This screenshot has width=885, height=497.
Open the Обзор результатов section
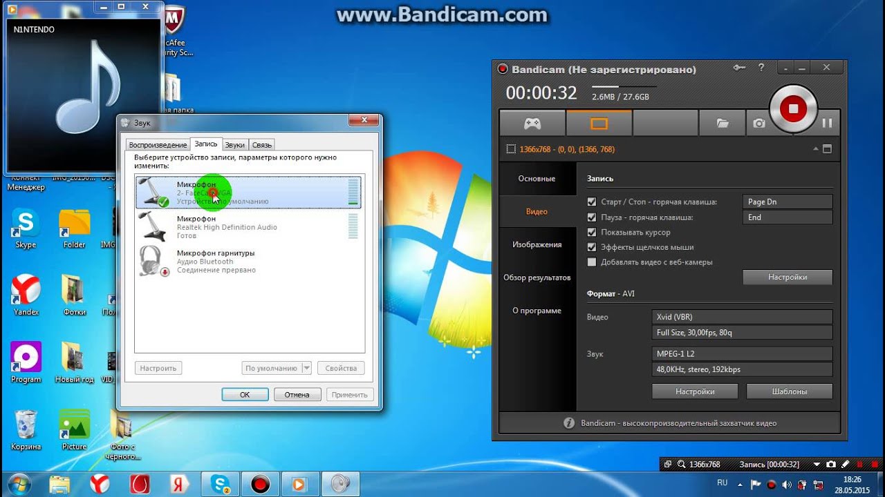pyautogui.click(x=537, y=277)
